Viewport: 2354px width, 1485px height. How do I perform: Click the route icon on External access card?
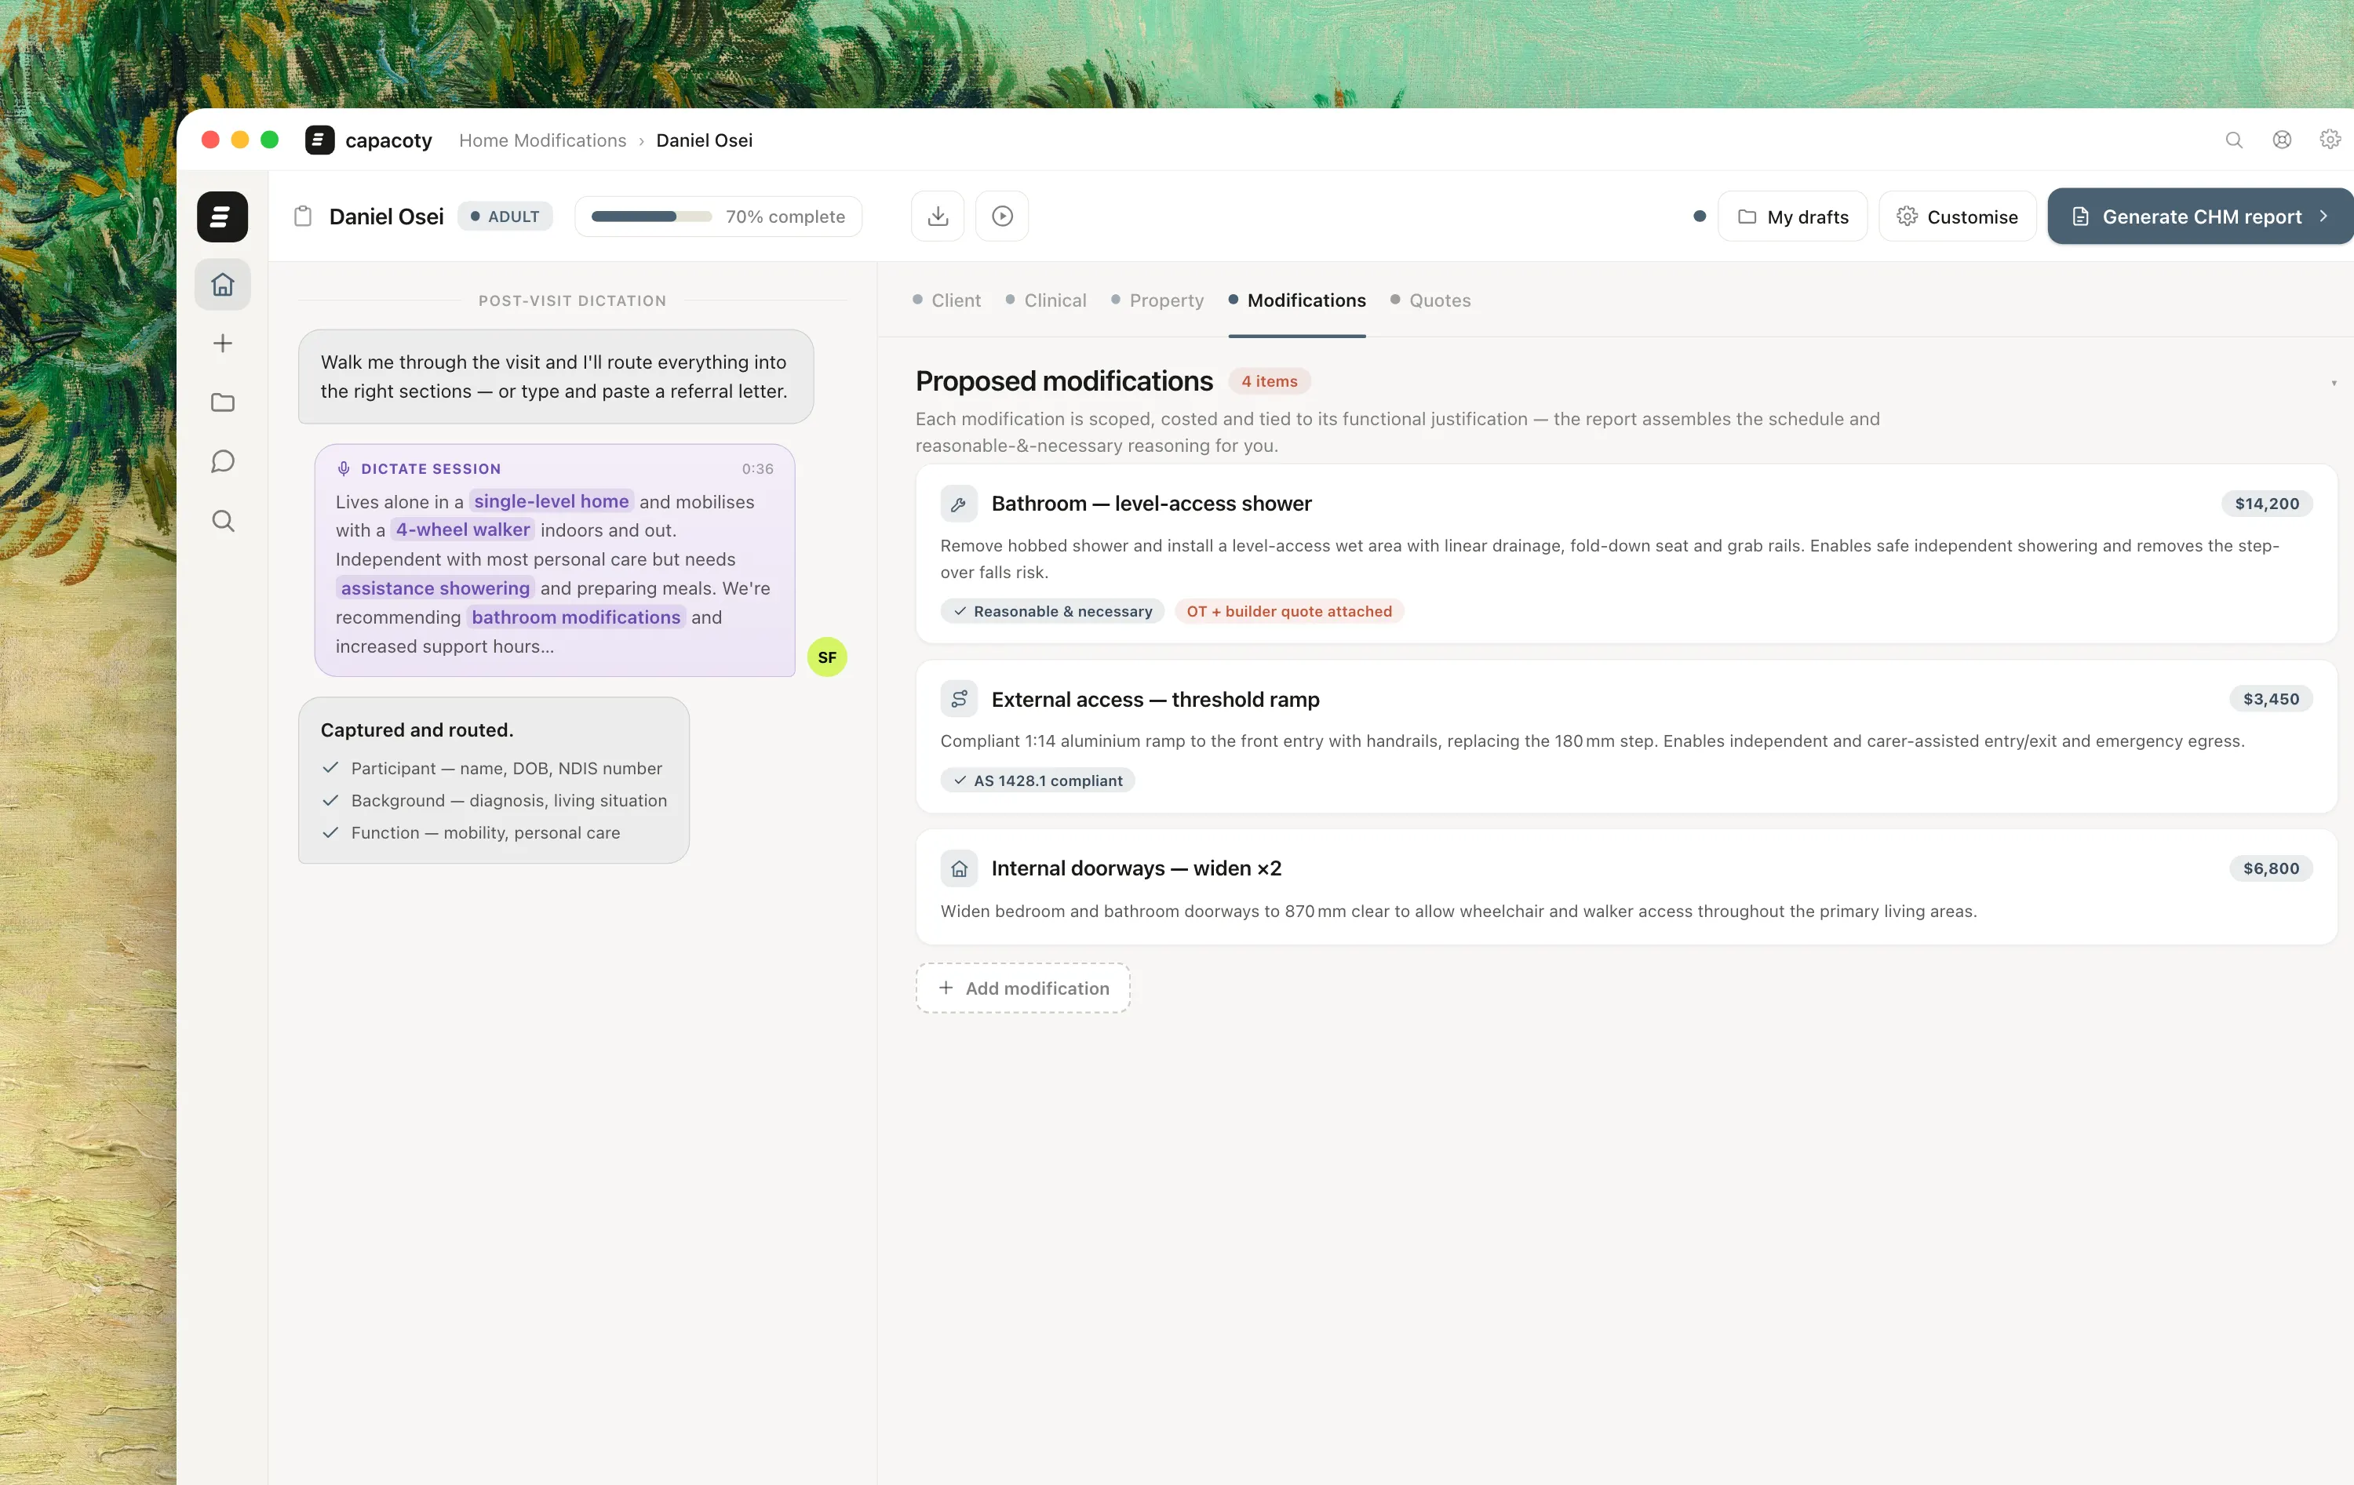(x=959, y=699)
